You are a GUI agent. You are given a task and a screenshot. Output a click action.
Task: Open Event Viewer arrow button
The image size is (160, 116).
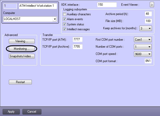pyautogui.click(x=152, y=5)
